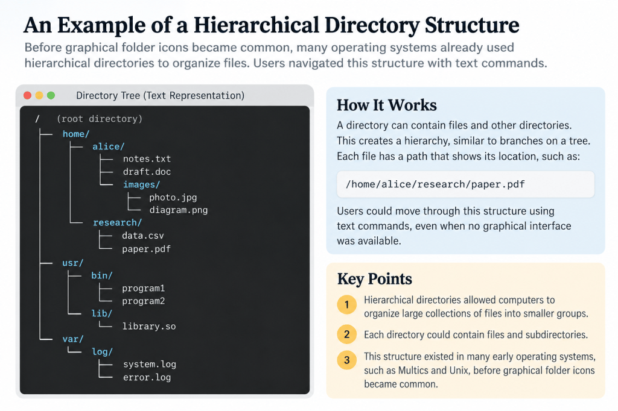Click the numbered badge 3 in Key Points
Viewport: 618px width, 411px height.
[x=347, y=360]
